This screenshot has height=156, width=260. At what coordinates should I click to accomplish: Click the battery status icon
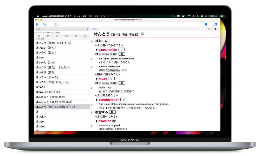(184, 16)
